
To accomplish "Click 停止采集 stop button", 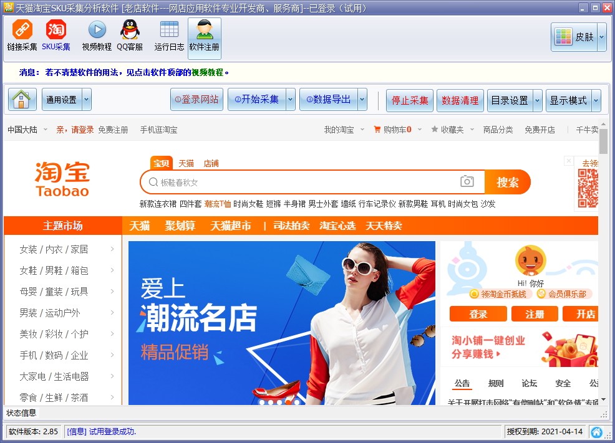I will [410, 101].
